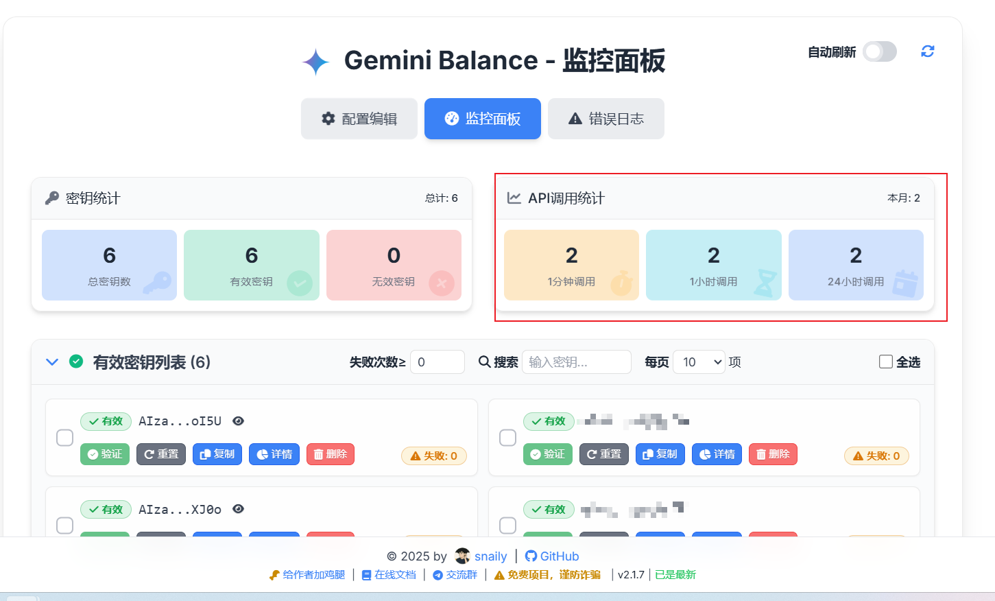Click the calendar icon in 24小时调用 card
This screenshot has height=601, width=995.
905,283
